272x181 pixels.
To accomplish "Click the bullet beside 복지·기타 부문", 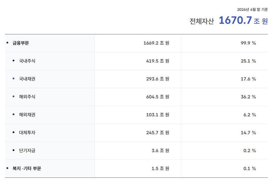I will [7, 168].
